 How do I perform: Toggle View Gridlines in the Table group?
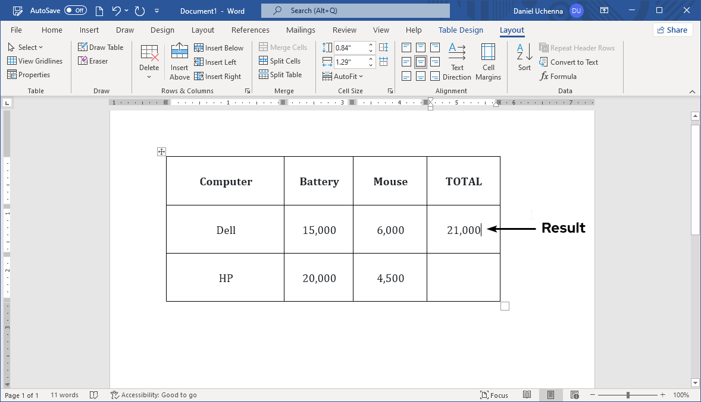35,61
